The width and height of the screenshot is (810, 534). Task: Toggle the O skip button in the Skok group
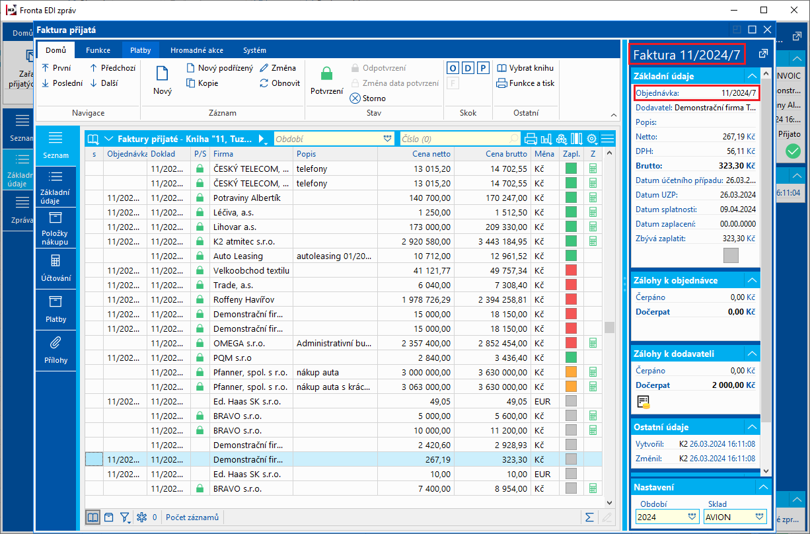pyautogui.click(x=453, y=68)
